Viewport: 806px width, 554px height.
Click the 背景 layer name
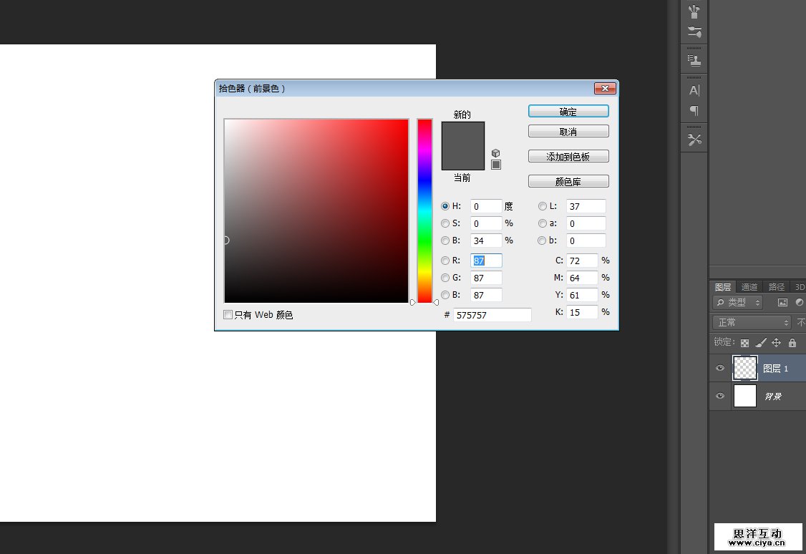(x=773, y=397)
